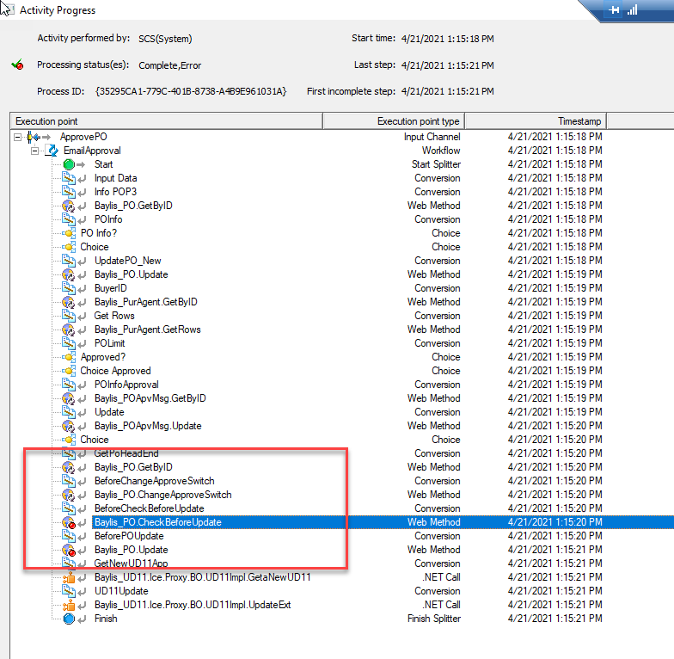The height and width of the screenshot is (659, 674).
Task: Click the Approved? choice icon
Action: (x=69, y=357)
